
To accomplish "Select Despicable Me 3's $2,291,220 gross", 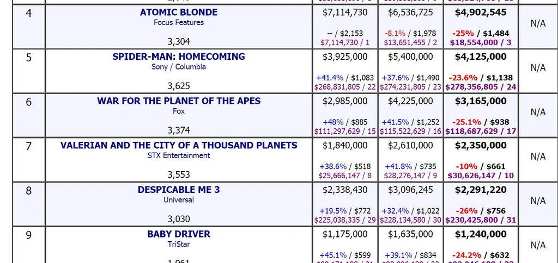I will (x=480, y=190).
